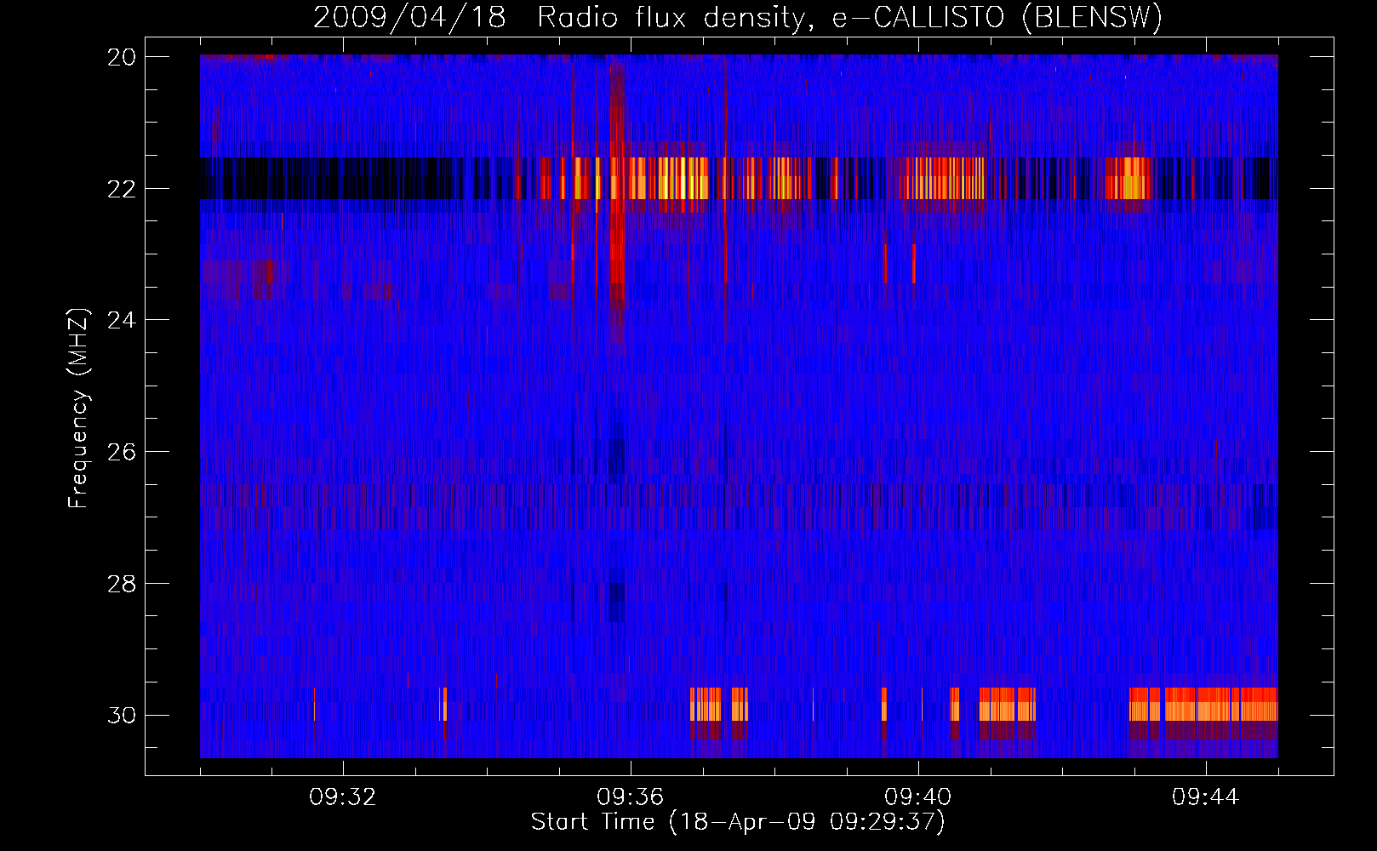Click the 09:44 time tick label
Screen dimensions: 1377x851
1206,797
